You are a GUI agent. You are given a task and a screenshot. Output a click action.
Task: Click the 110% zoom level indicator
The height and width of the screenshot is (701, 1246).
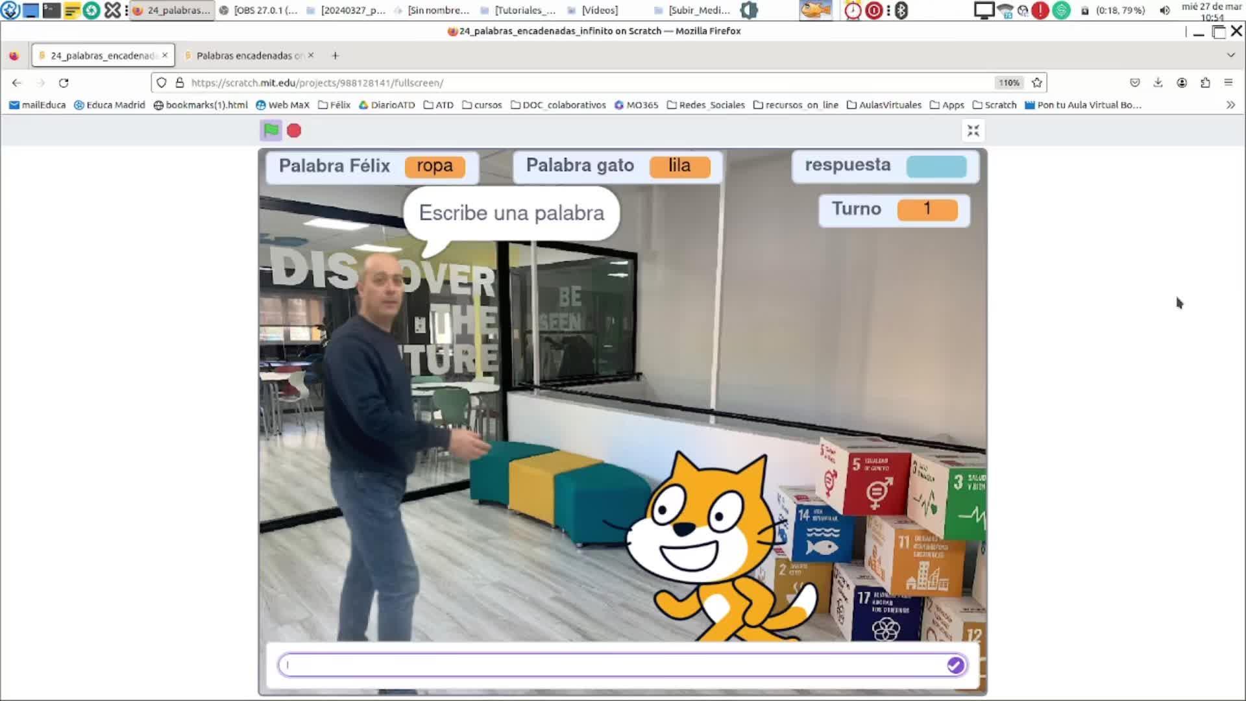click(x=1008, y=83)
